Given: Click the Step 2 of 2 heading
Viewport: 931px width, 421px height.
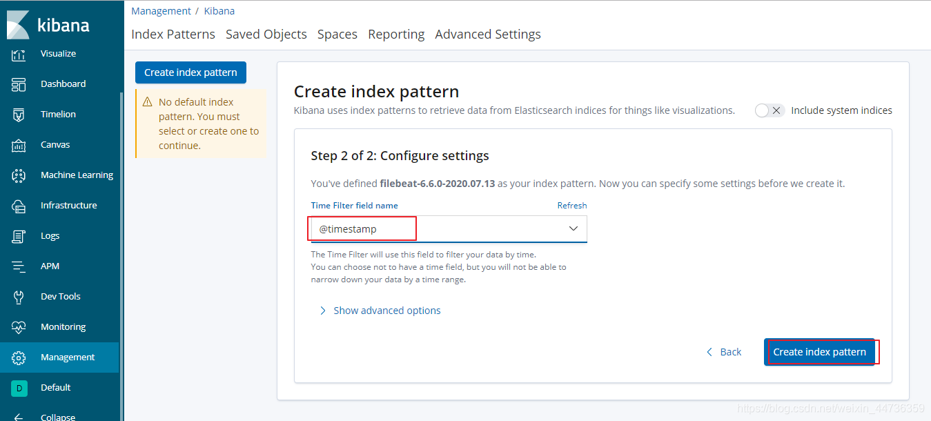Looking at the screenshot, I should [400, 156].
